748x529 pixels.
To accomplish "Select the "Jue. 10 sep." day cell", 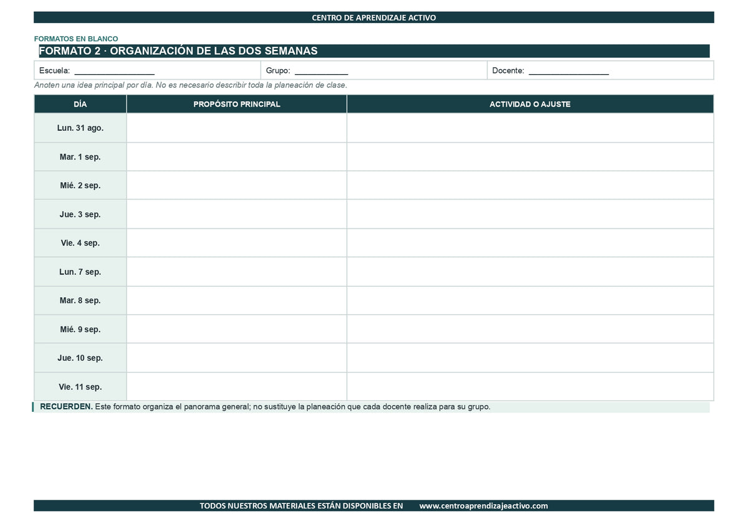I will point(80,358).
